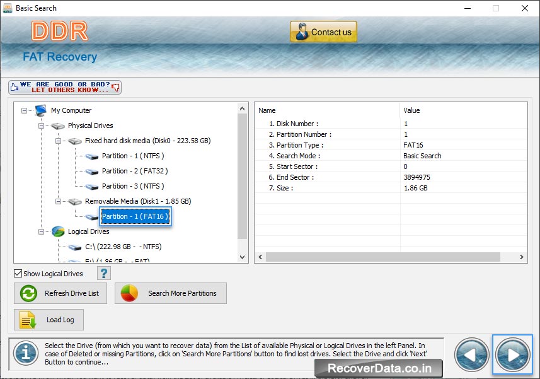
Task: Click the Search More Partitions button
Action: [171, 293]
